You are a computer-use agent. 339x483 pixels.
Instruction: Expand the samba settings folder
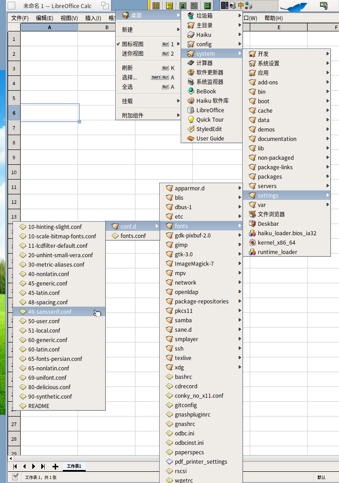[x=201, y=321]
